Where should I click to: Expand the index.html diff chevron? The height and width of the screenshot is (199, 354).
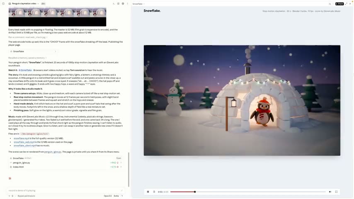[121, 167]
